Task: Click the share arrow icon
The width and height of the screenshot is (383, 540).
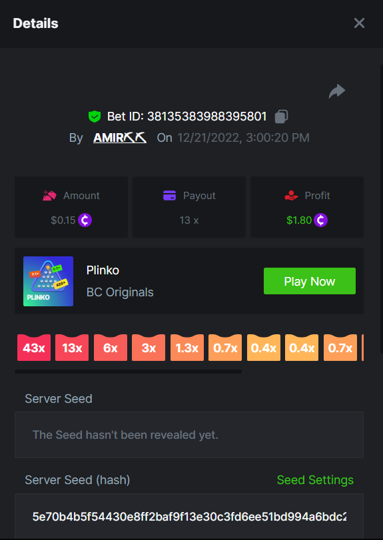Action: (x=337, y=91)
